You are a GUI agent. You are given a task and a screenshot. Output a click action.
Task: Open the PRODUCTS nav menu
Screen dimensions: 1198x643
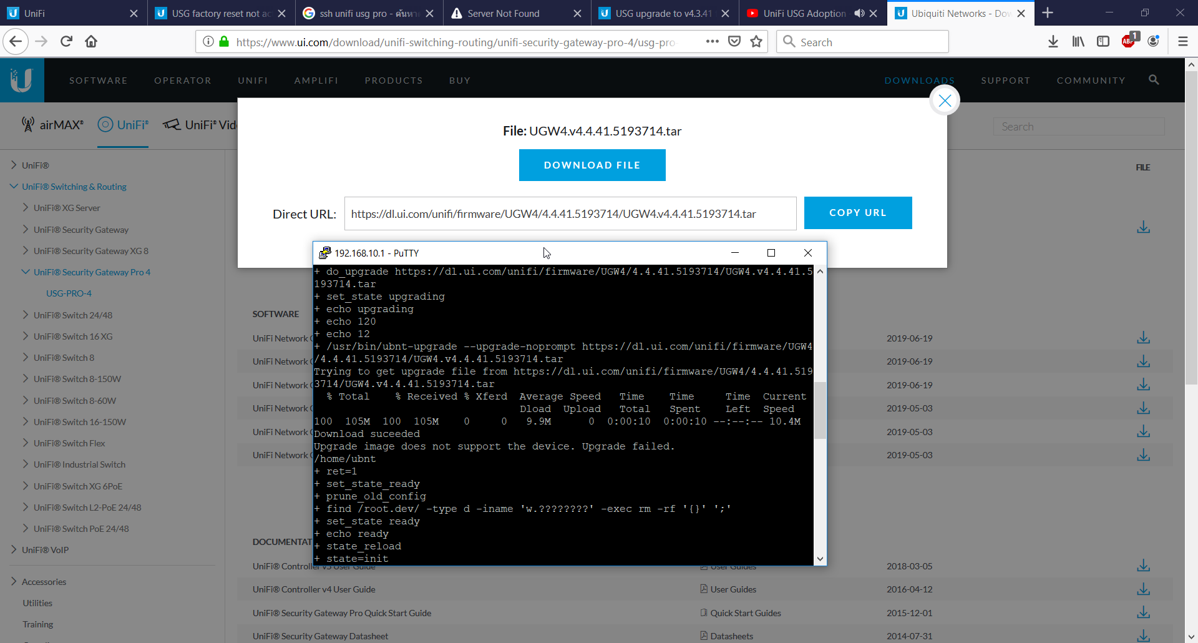coord(394,81)
